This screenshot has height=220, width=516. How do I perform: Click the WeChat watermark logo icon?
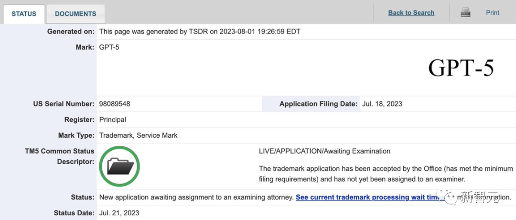pos(450,197)
